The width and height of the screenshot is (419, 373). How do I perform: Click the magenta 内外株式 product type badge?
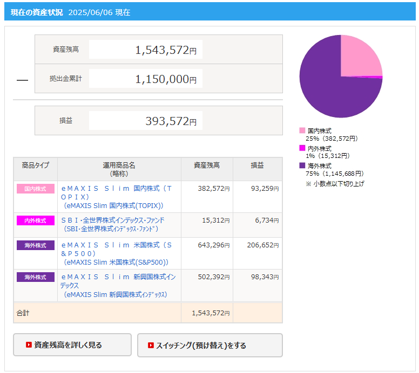(x=36, y=220)
